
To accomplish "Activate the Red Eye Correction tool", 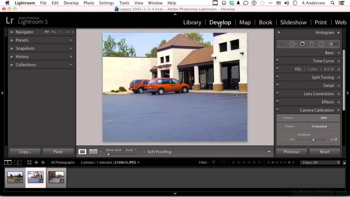I will click(302, 44).
